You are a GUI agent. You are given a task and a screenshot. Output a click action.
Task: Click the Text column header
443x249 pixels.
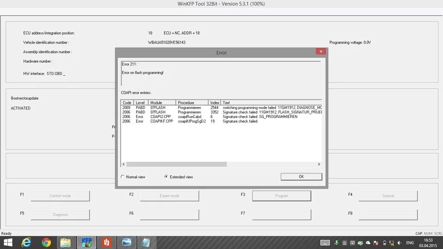coord(271,102)
